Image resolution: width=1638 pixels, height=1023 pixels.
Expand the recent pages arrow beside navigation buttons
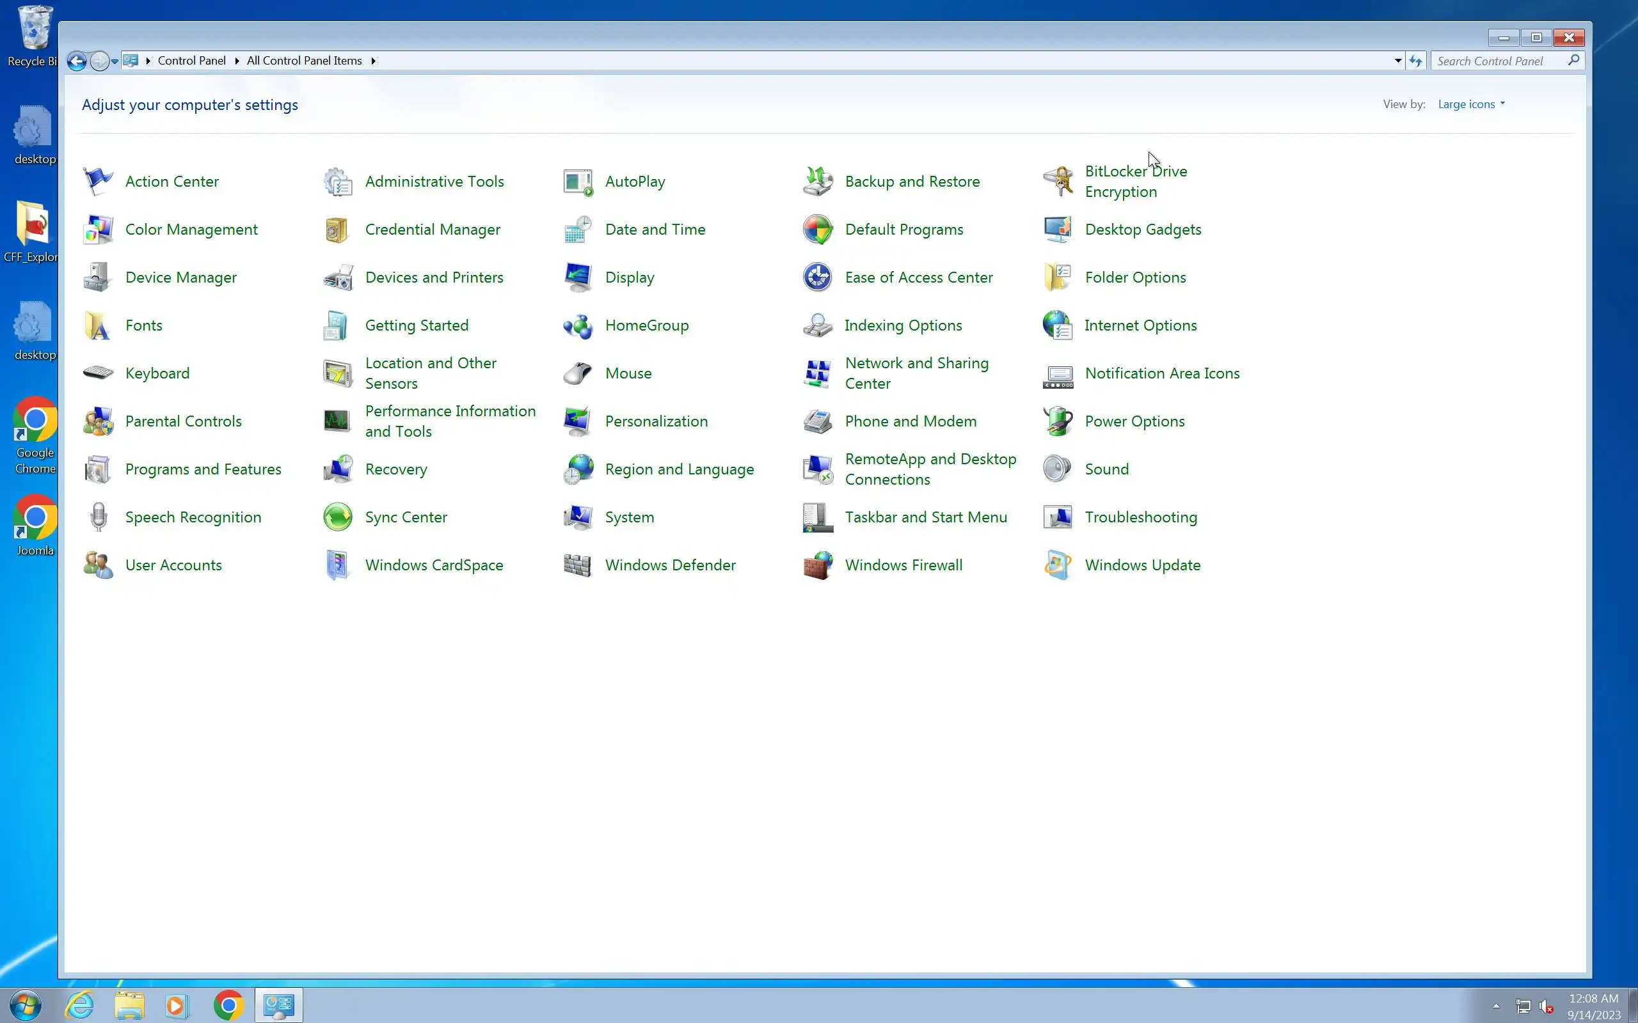pyautogui.click(x=115, y=61)
